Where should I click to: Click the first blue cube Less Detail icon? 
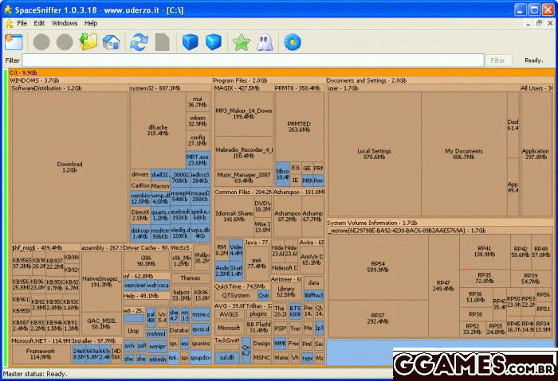click(190, 41)
